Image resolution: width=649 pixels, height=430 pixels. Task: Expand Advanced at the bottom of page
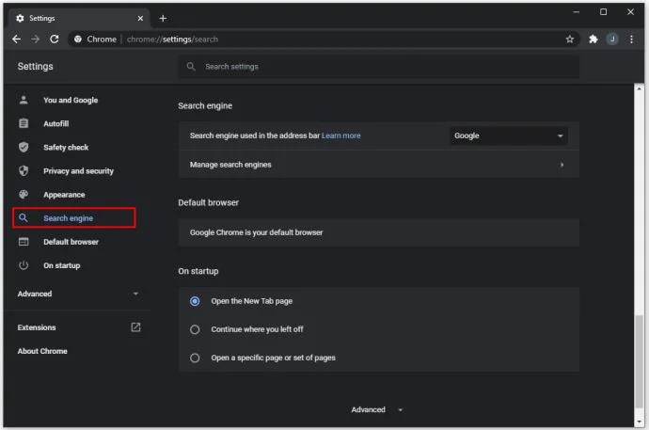click(376, 409)
